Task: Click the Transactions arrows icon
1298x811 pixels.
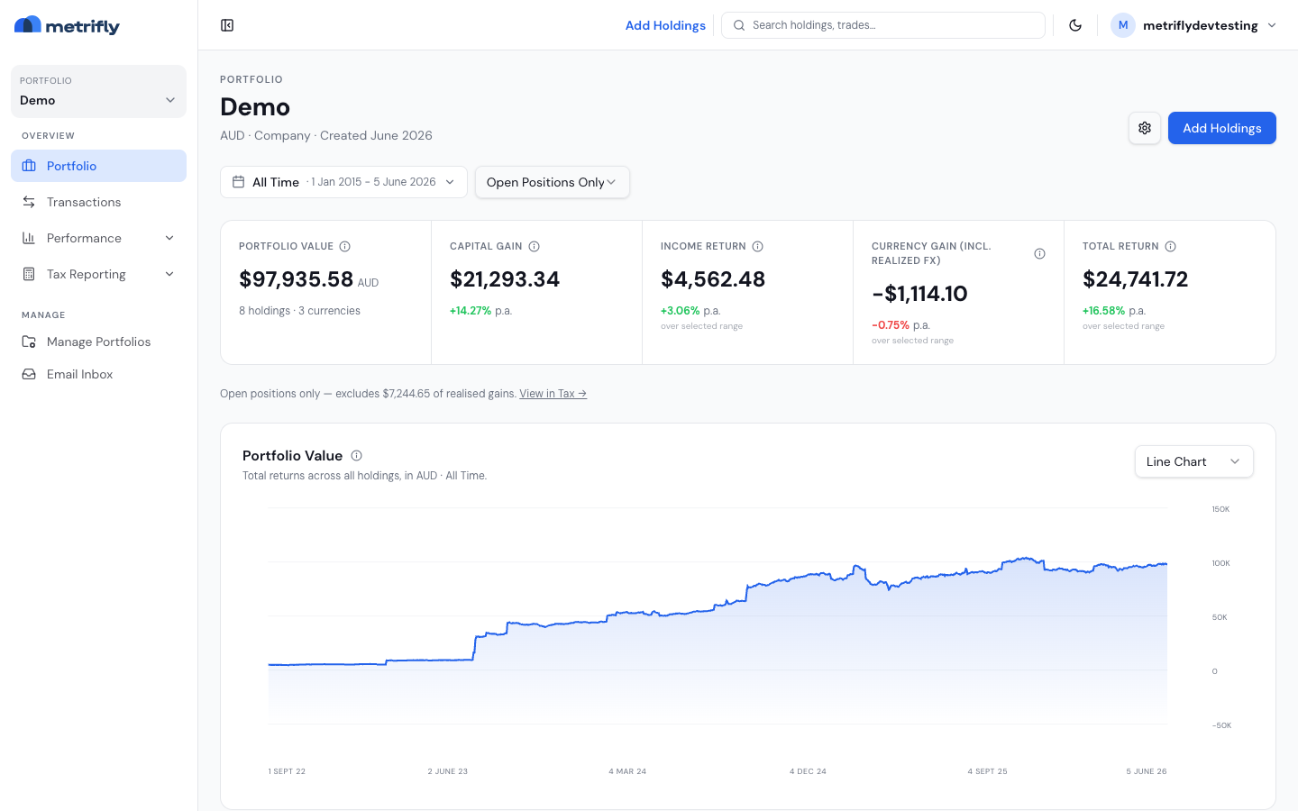Action: click(29, 202)
